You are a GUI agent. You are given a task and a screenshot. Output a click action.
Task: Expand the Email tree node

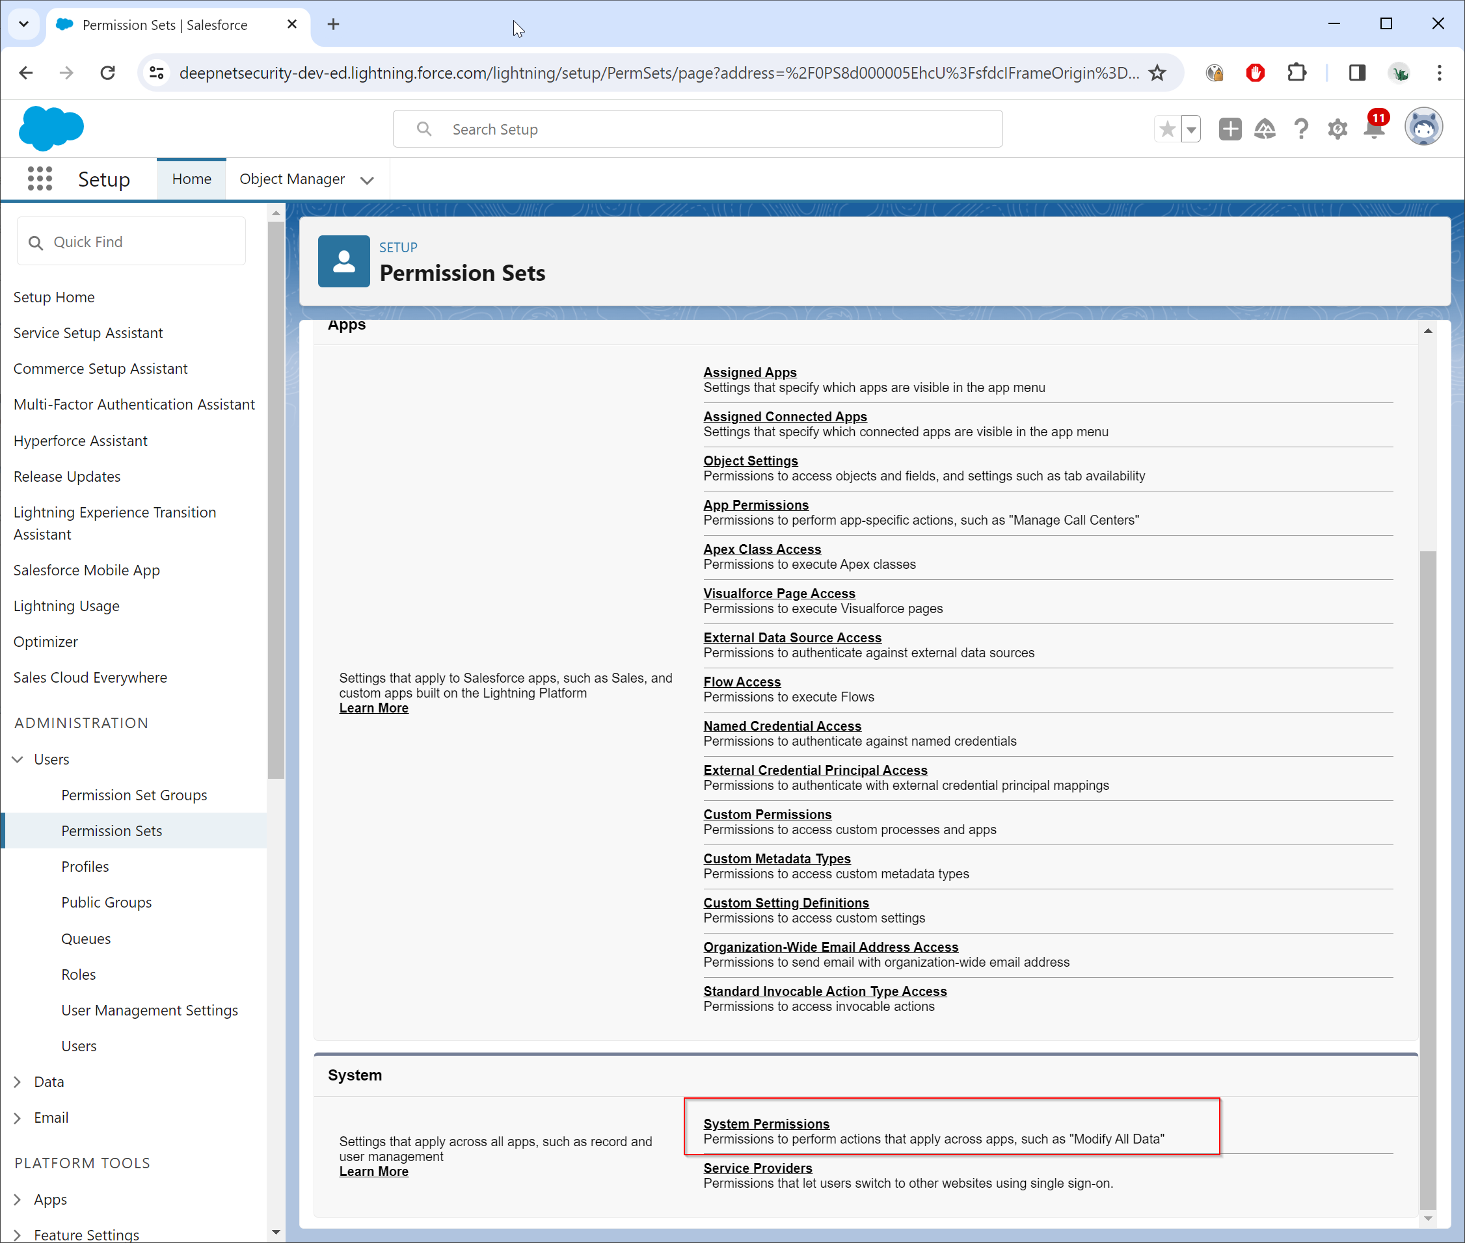18,1118
